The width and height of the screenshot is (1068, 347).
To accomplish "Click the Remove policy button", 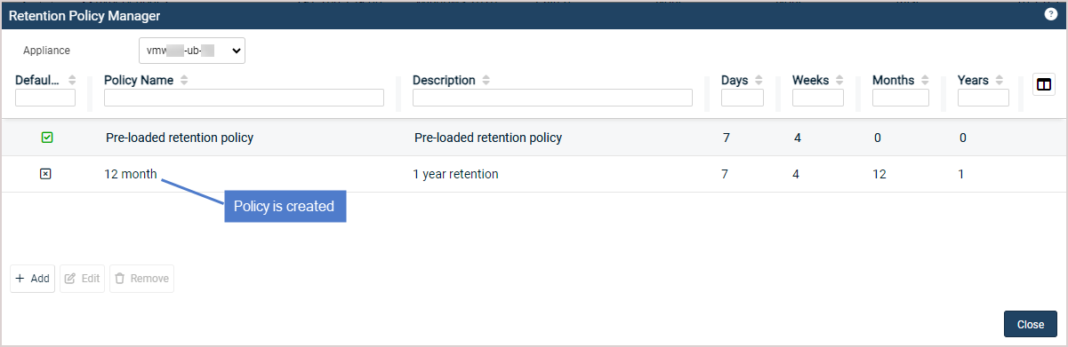I will (141, 279).
